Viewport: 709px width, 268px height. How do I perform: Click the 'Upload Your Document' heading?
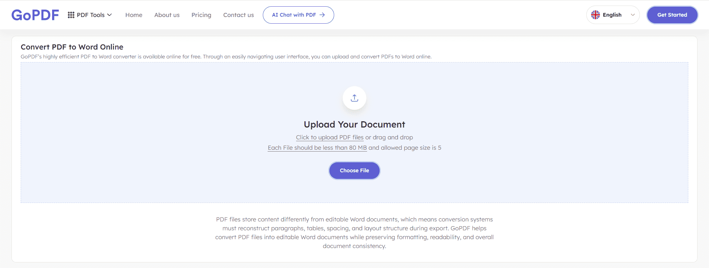click(354, 125)
